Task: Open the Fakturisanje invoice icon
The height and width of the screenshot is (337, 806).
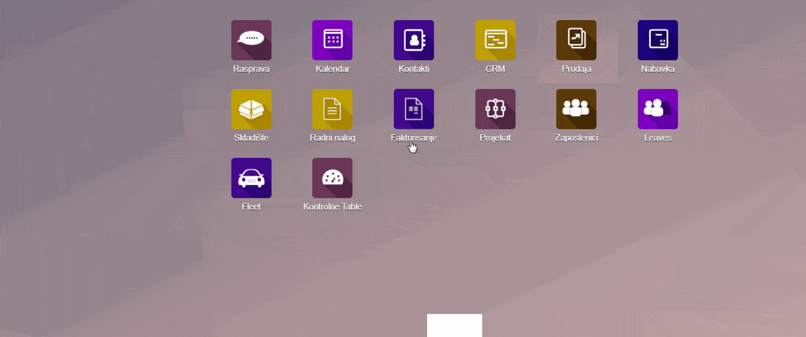Action: [x=414, y=109]
